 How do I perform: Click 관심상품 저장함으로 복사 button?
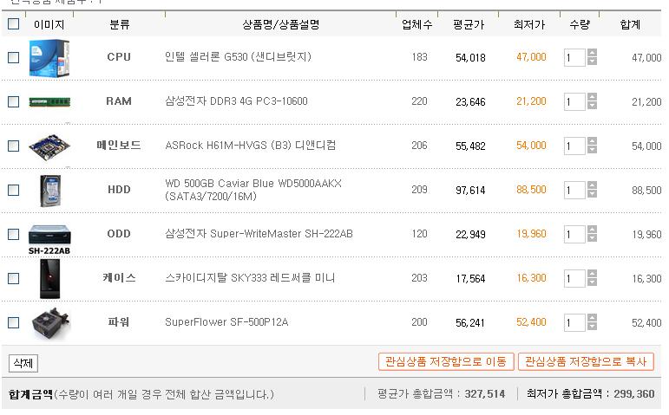tap(586, 362)
